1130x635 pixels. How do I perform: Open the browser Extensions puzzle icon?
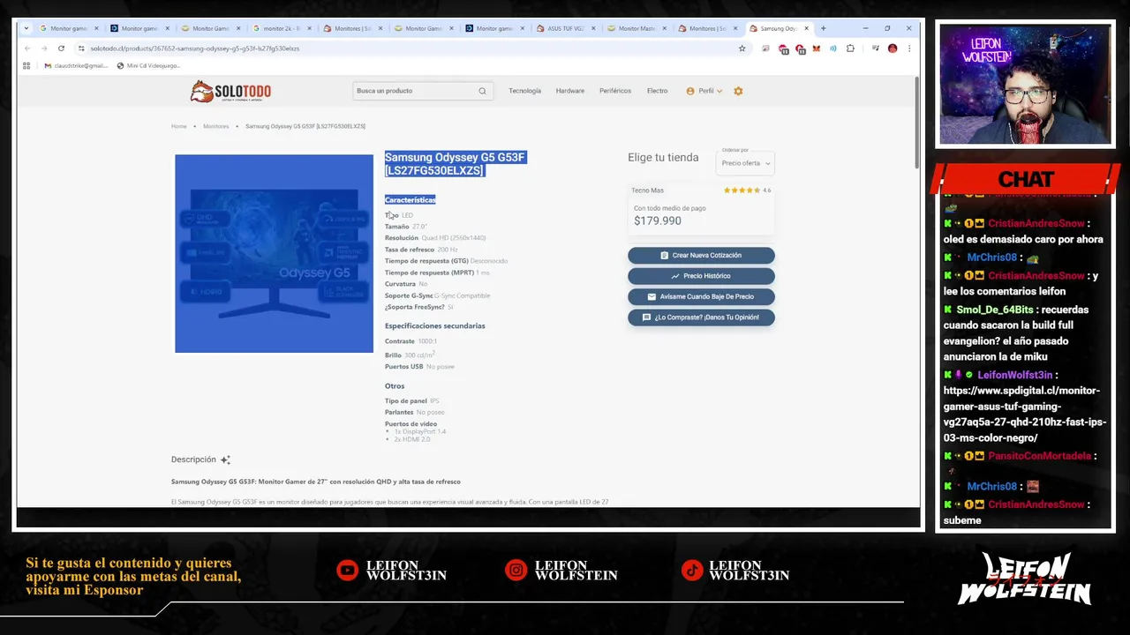click(850, 49)
